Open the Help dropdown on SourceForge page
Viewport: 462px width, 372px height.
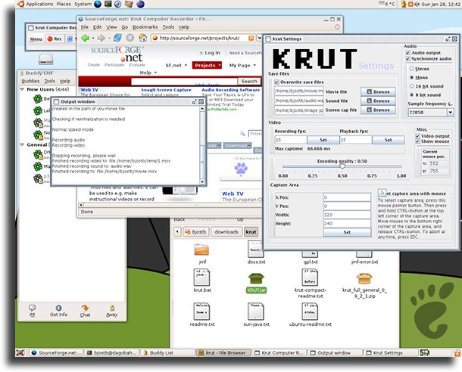click(x=148, y=73)
